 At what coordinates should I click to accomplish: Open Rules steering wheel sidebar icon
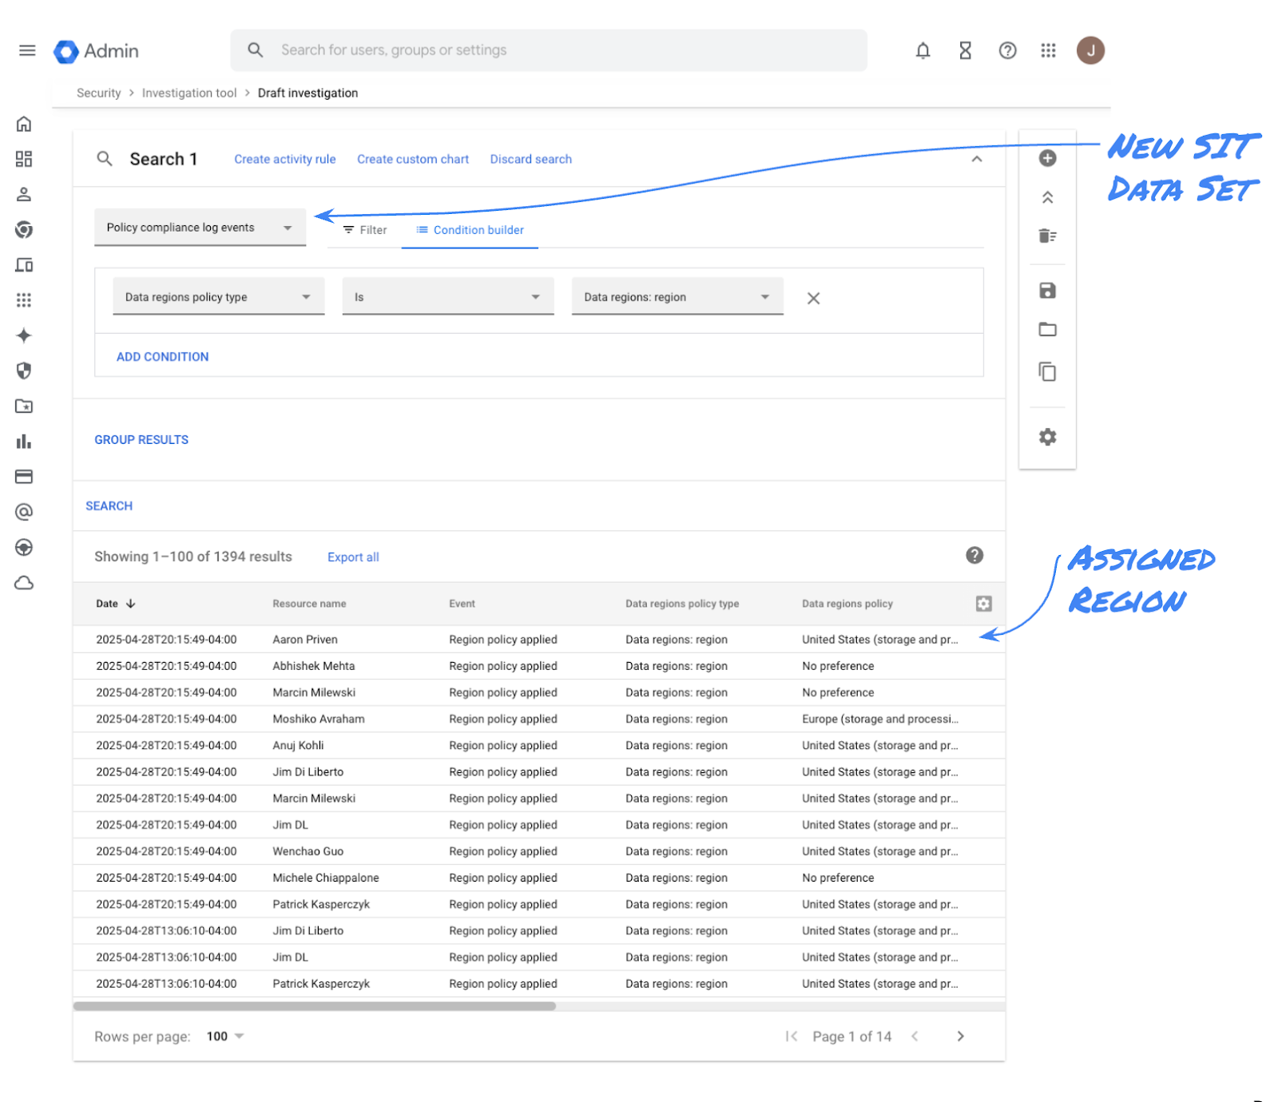click(24, 547)
